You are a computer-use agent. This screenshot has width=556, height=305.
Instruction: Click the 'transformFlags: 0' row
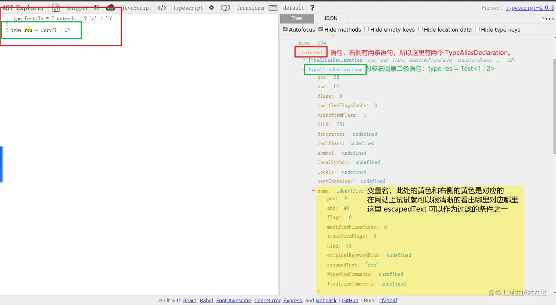(352, 236)
